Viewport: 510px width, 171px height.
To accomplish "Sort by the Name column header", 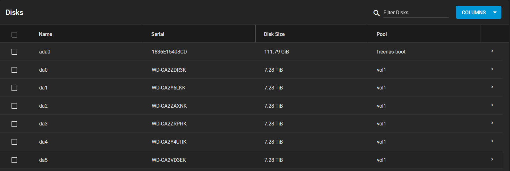I will point(45,34).
